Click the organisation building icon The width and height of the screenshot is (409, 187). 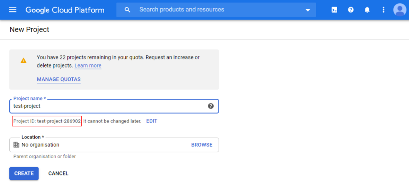click(16, 145)
